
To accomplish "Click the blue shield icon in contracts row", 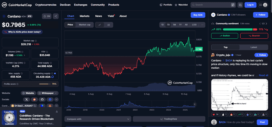I will [x=42, y=106].
